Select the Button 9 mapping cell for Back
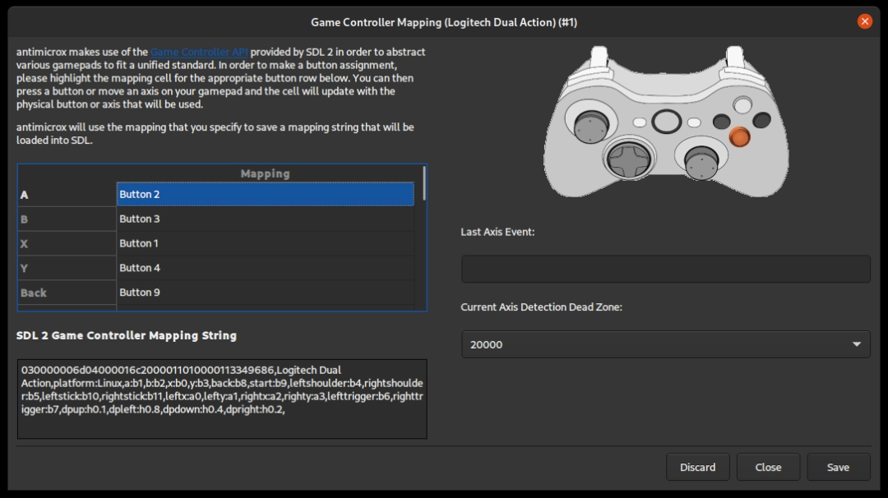This screenshot has width=888, height=498. [265, 292]
